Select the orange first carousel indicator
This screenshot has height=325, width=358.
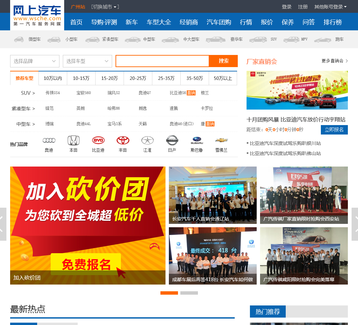tap(169, 293)
